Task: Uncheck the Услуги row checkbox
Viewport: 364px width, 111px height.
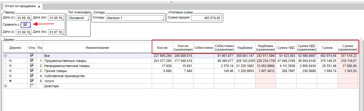Action: point(32,81)
